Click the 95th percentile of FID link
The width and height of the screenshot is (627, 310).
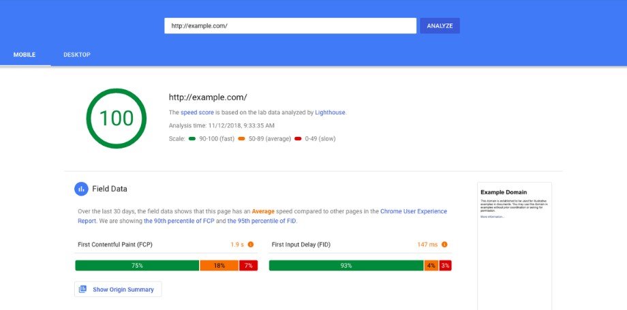pyautogui.click(x=262, y=221)
